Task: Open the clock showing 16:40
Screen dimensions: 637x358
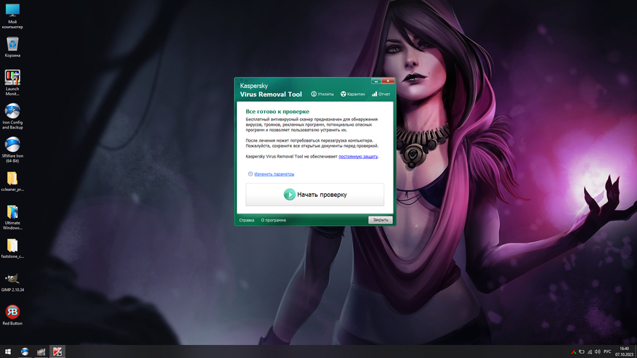Action: point(624,351)
